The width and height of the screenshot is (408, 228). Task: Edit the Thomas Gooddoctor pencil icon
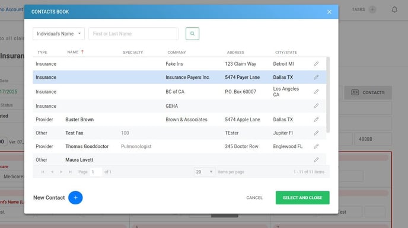(316, 146)
